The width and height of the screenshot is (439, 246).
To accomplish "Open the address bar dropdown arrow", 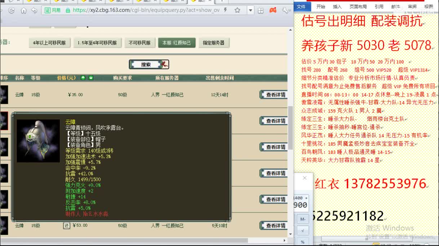I will 250,10.
